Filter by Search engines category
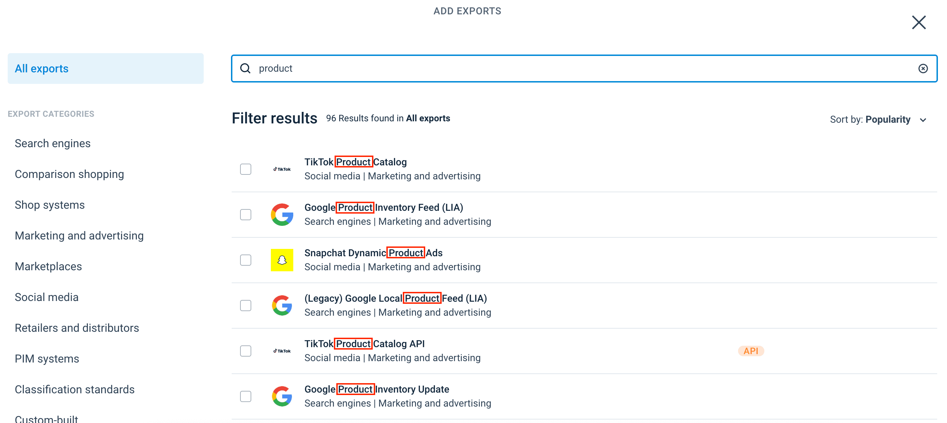Screen dimensions: 947x423 click(52, 143)
